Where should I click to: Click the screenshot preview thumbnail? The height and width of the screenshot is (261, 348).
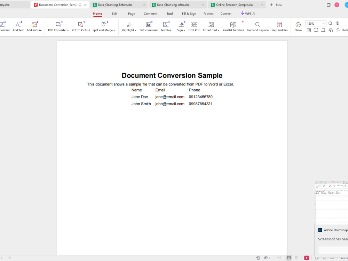tap(331, 203)
